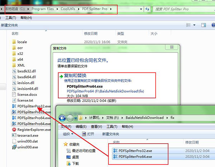Click 新建文件夹 in fix window toolbar

point(110,134)
